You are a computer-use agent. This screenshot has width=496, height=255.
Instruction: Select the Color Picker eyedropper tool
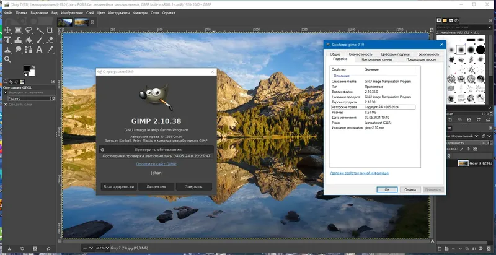50,50
